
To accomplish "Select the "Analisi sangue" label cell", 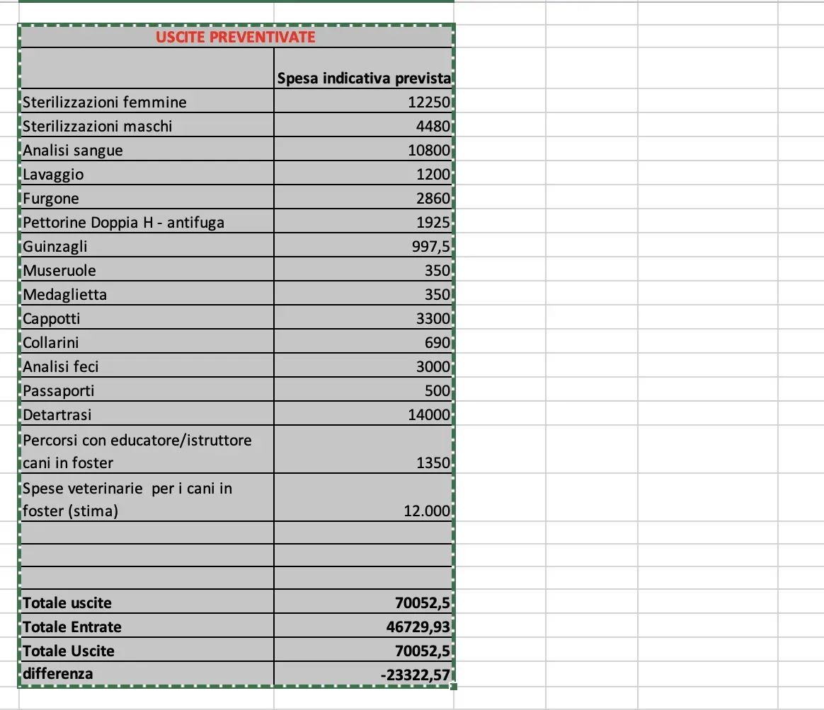I will click(x=147, y=150).
